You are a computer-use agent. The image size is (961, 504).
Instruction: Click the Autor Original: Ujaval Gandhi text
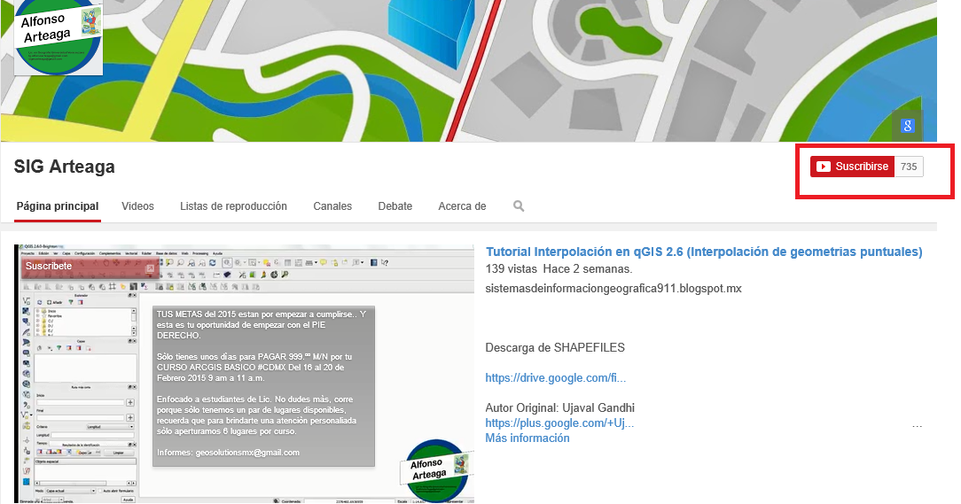coord(560,407)
